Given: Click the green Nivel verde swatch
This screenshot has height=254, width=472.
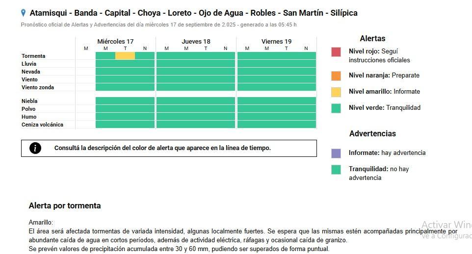Looking at the screenshot, I should coord(336,108).
